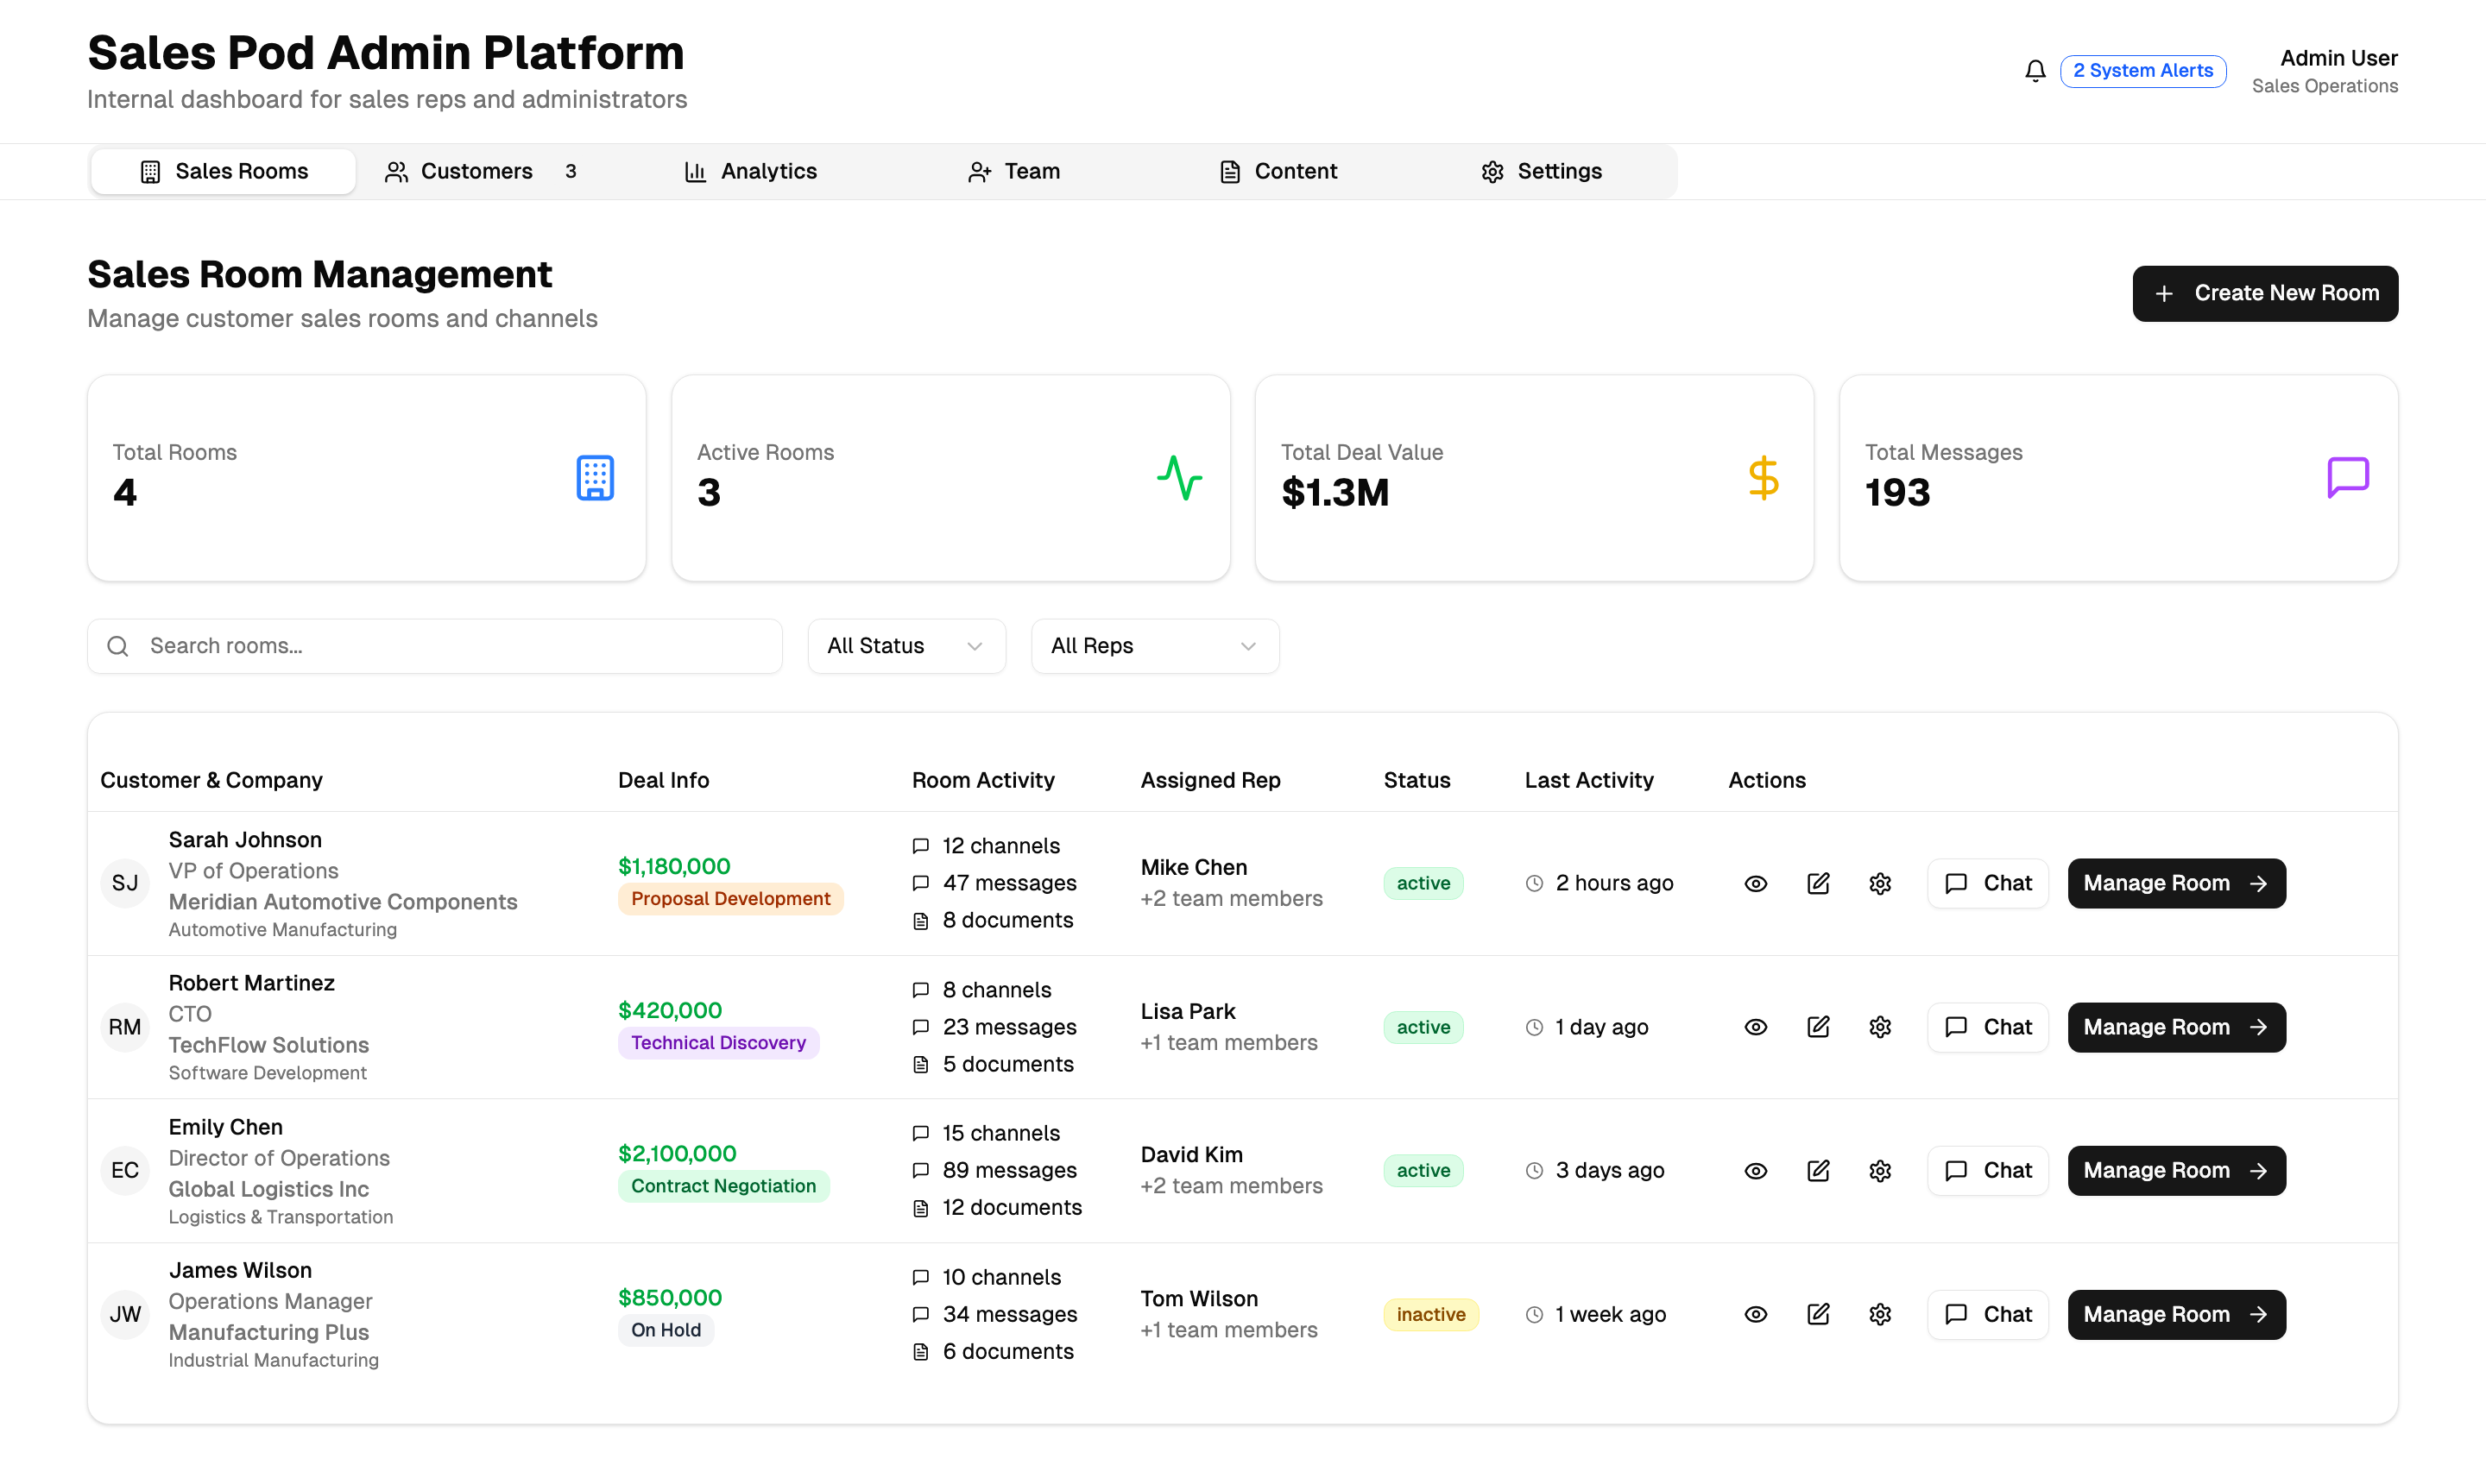Click settings gear in Sarah Johnson's row
2486x1484 pixels.
(x=1880, y=883)
